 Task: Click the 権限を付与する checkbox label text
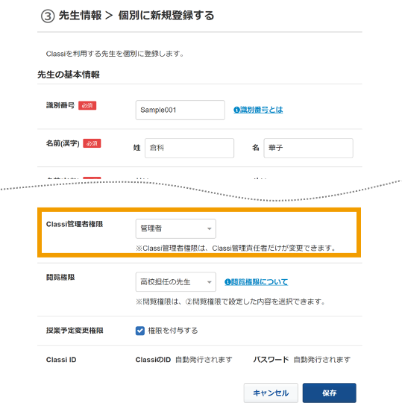pos(173,331)
